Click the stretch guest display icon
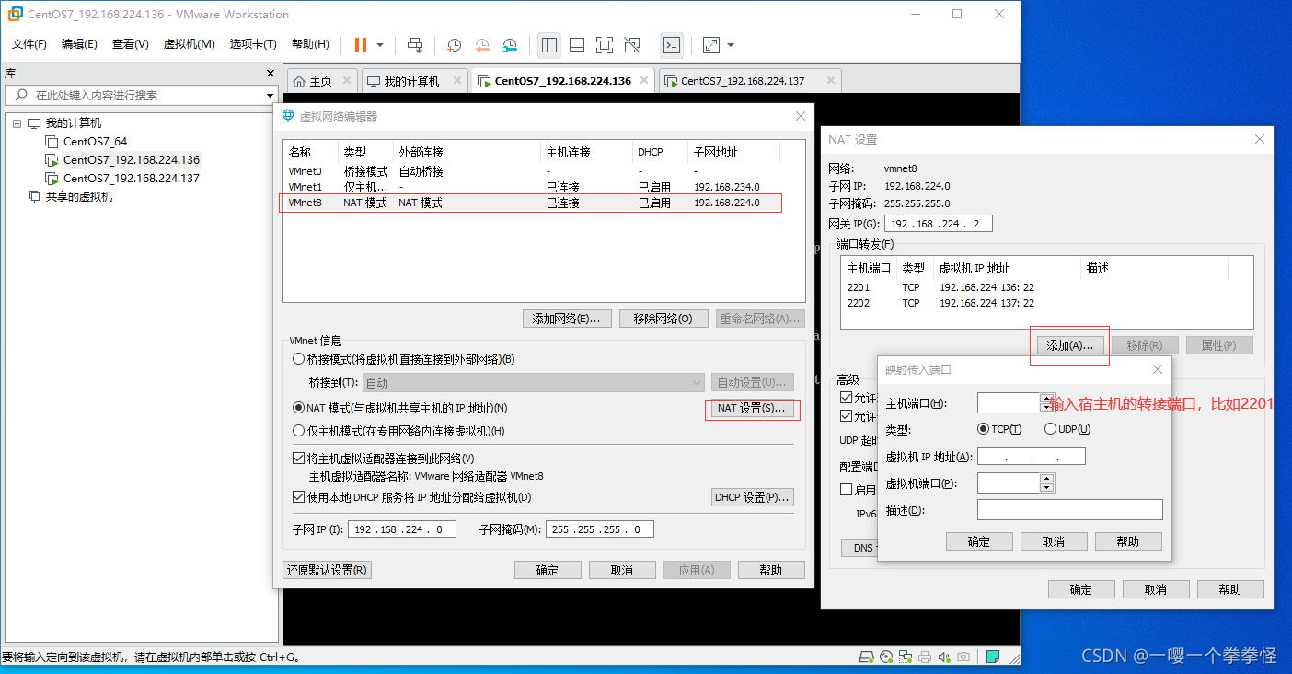This screenshot has width=1292, height=674. point(711,44)
